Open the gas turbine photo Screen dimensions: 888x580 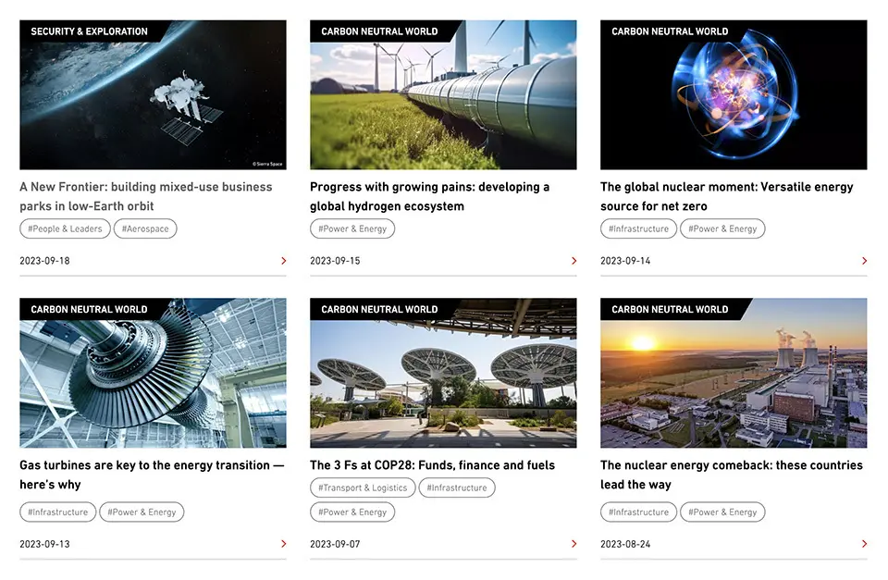click(x=153, y=374)
